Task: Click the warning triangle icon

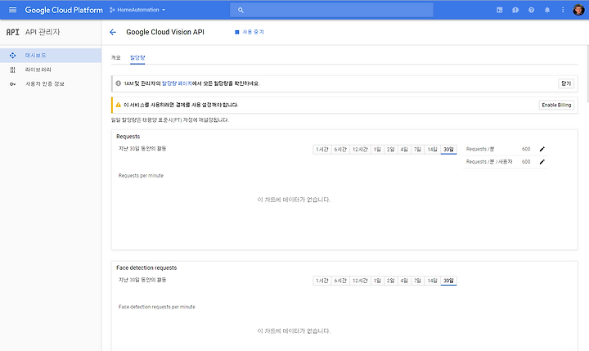Action: (x=119, y=105)
